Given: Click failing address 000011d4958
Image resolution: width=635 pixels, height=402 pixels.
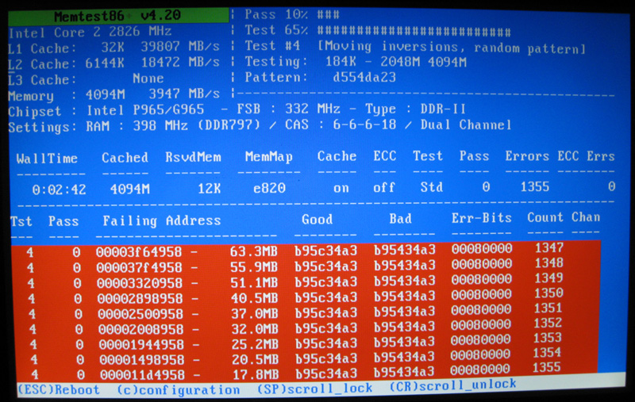Looking at the screenshot, I should tap(143, 375).
